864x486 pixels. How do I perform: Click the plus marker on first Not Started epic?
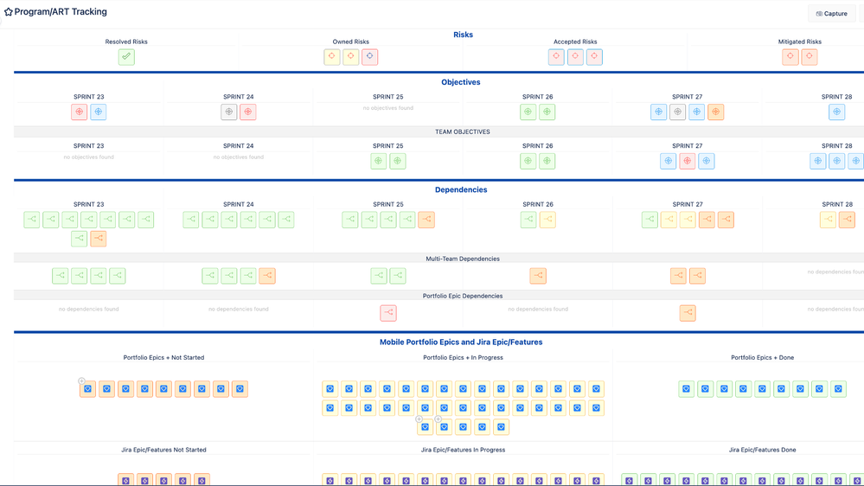(x=81, y=381)
